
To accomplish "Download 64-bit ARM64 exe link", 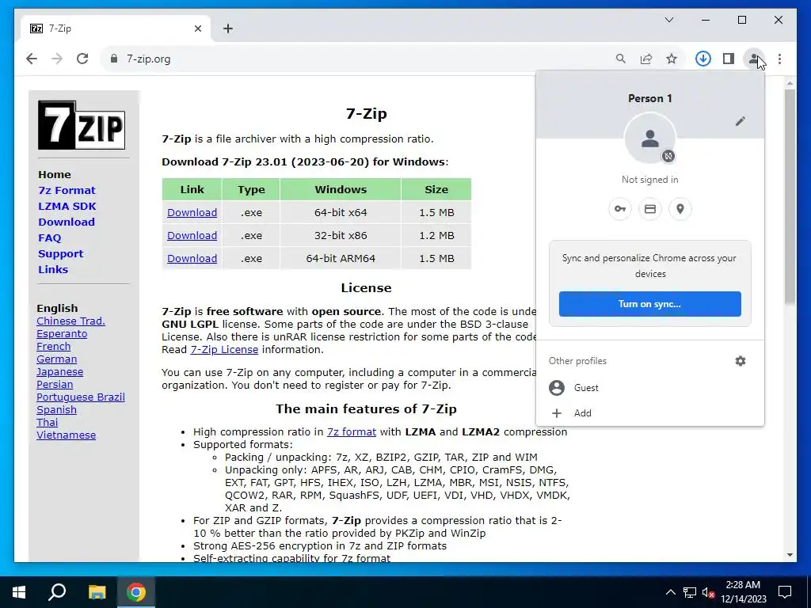I will tap(192, 258).
